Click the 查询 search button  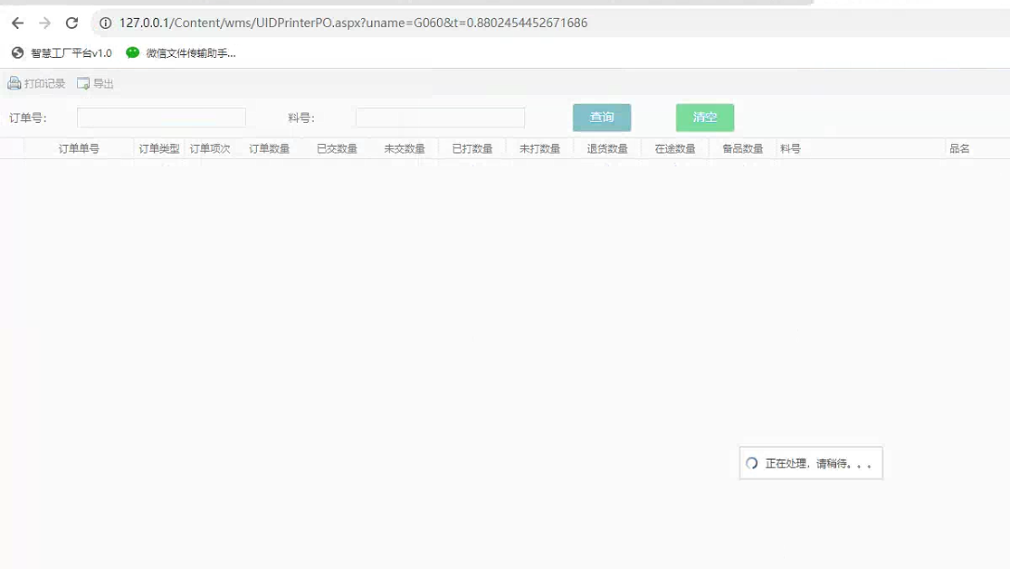602,118
